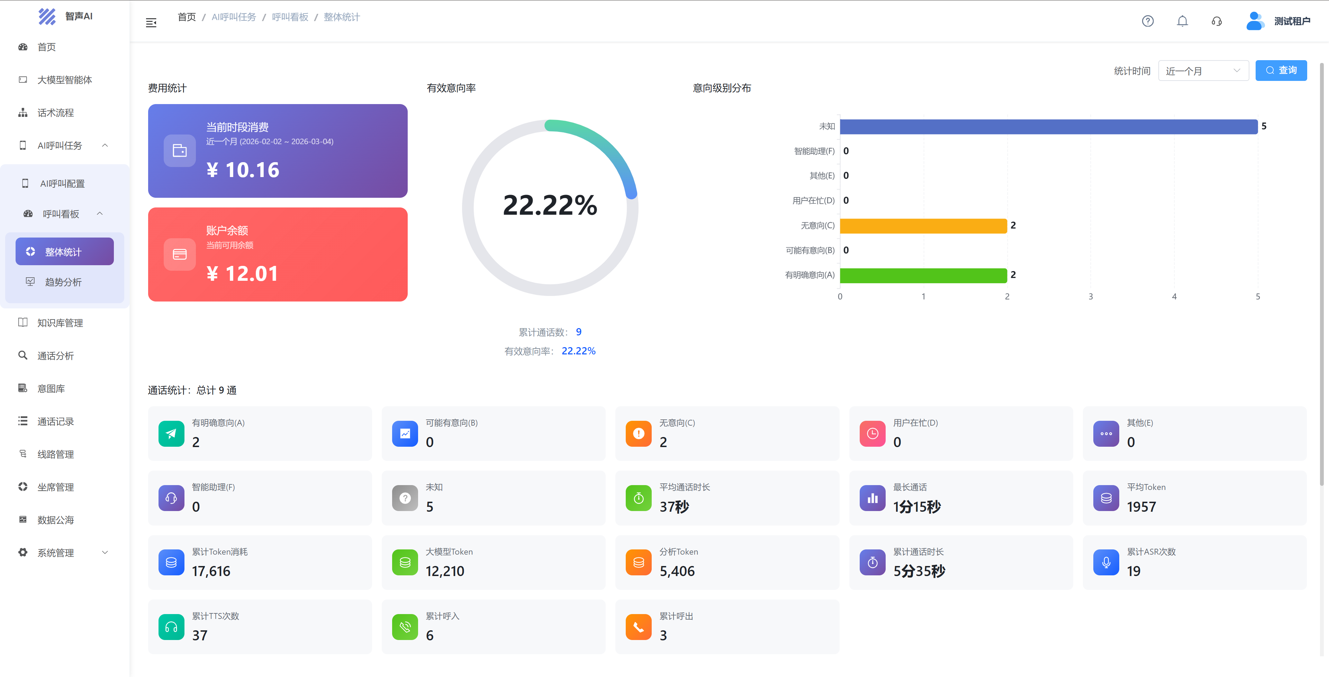Click the card icon on account balance card
This screenshot has height=677, width=1329.
[x=180, y=254]
